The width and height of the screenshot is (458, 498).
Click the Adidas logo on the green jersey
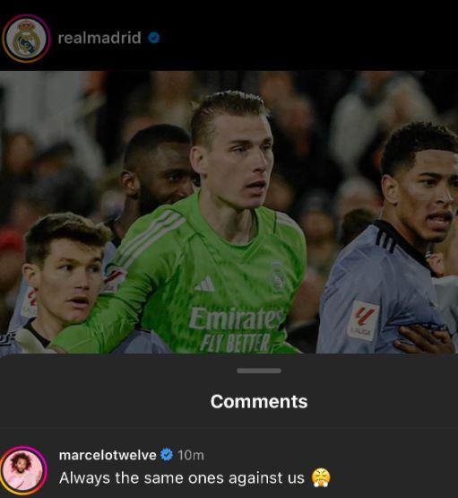coord(204,284)
